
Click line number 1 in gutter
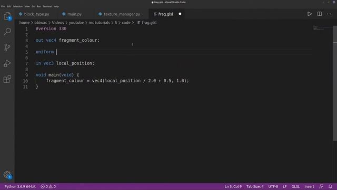[x=27, y=29]
